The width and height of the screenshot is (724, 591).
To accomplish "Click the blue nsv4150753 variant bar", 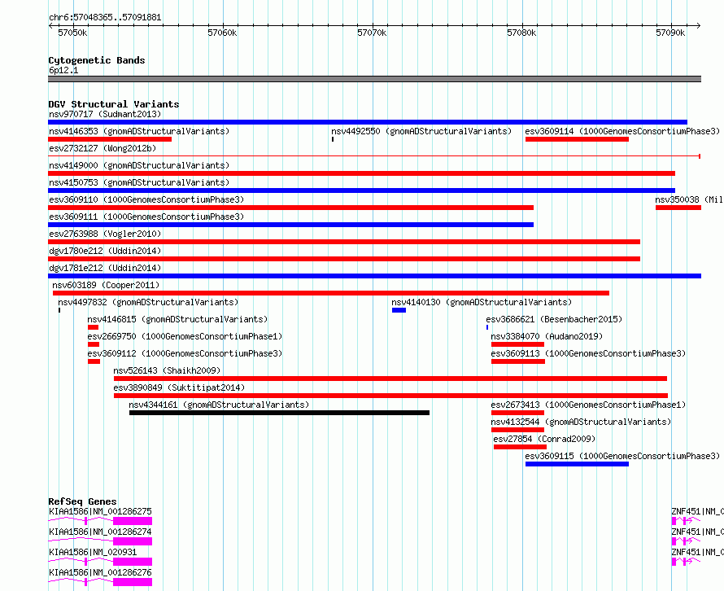I will pyautogui.click(x=361, y=190).
